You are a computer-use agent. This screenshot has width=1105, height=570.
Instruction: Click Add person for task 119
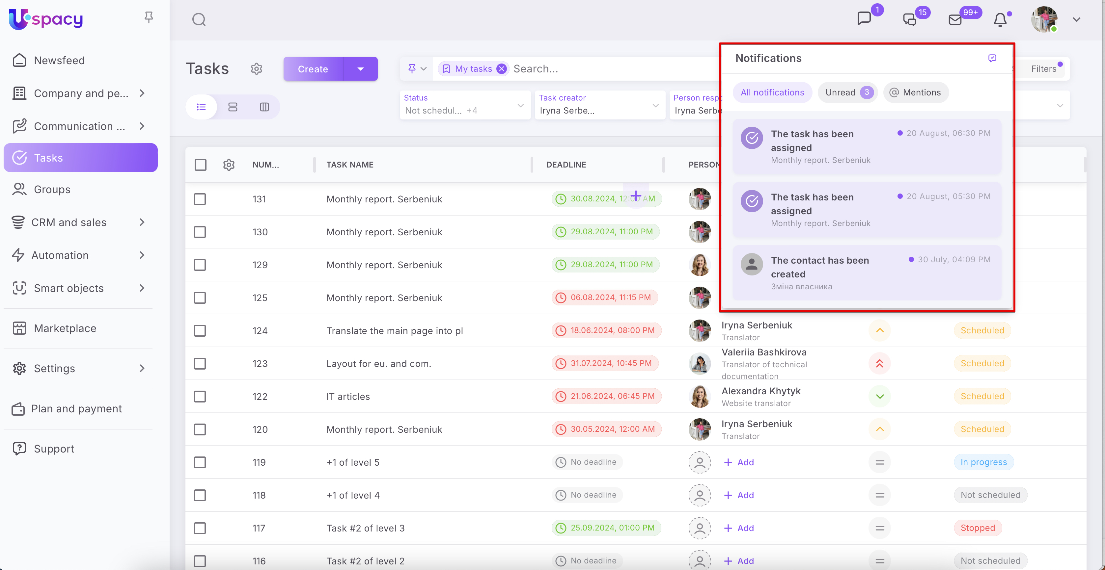tap(739, 462)
